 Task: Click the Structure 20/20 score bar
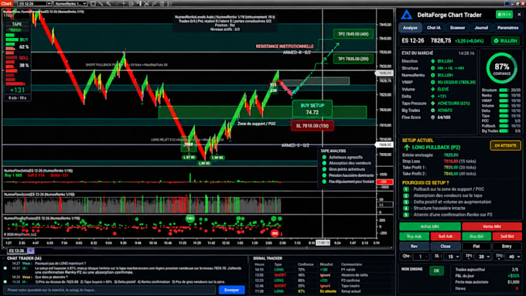tap(504, 90)
